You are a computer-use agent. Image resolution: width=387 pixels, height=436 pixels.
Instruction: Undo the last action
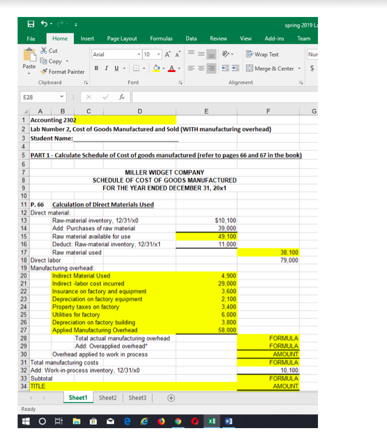click(44, 24)
